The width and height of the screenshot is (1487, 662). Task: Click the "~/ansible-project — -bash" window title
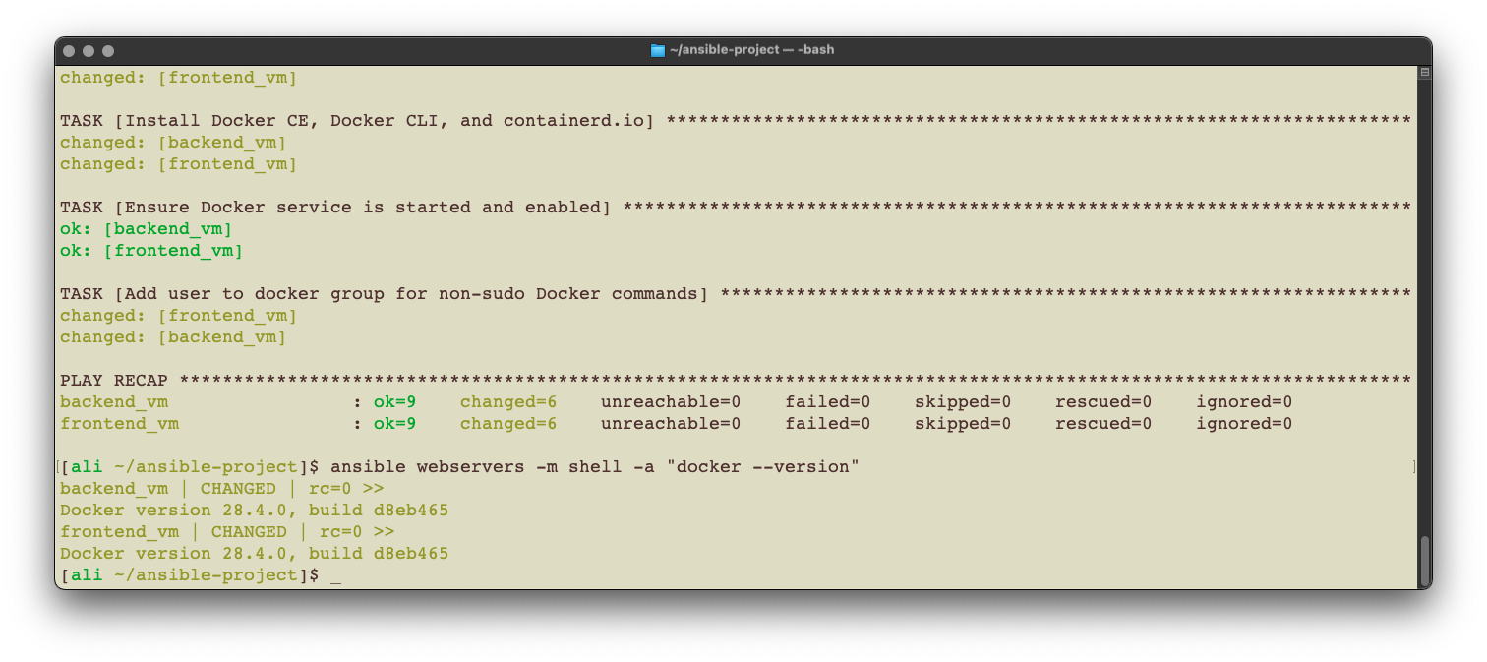tap(751, 50)
